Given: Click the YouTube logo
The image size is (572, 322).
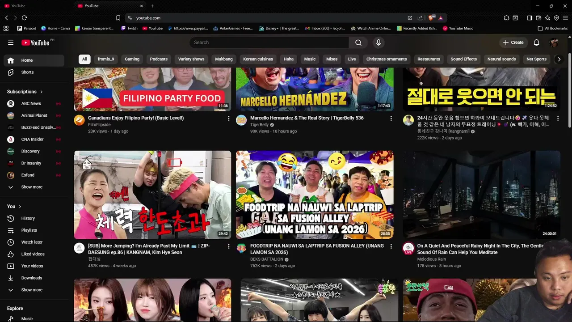Looking at the screenshot, I should (35, 42).
